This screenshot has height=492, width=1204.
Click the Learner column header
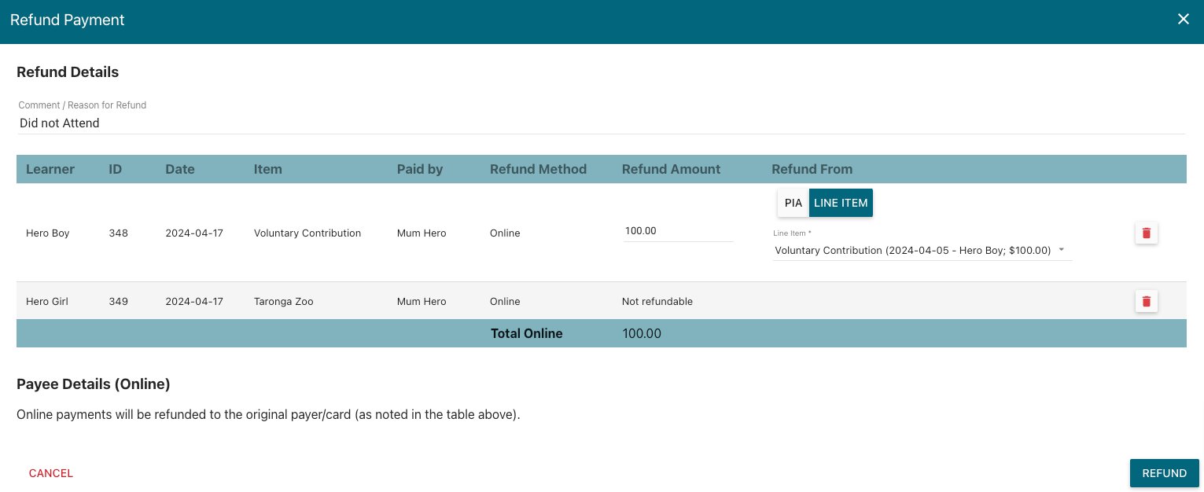coord(50,169)
